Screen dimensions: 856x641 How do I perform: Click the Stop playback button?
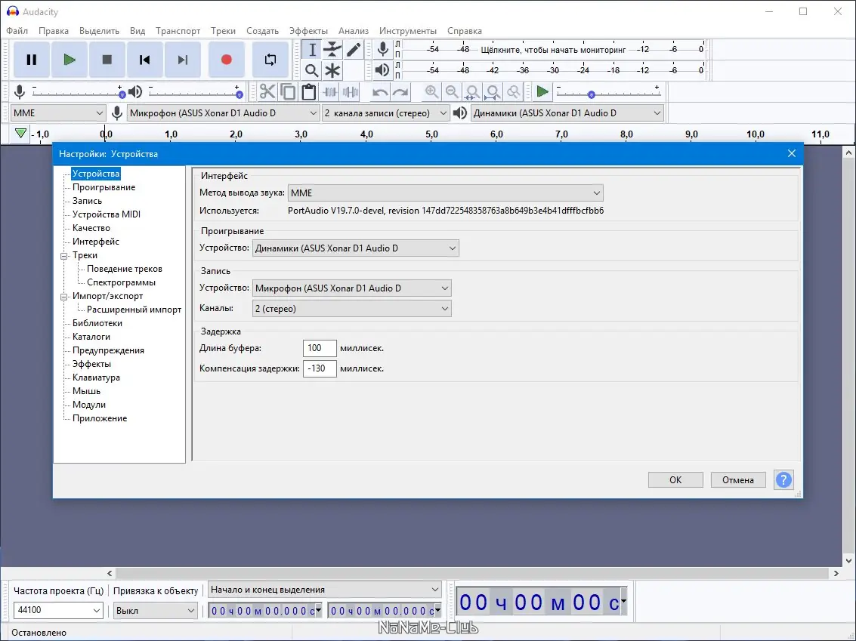pos(107,60)
